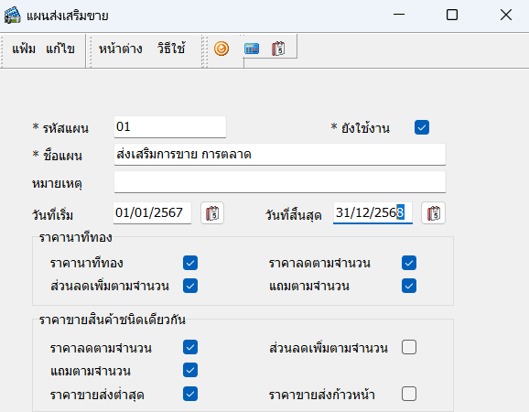
Task: Open the วิธีใช้ menu
Action: tap(171, 49)
